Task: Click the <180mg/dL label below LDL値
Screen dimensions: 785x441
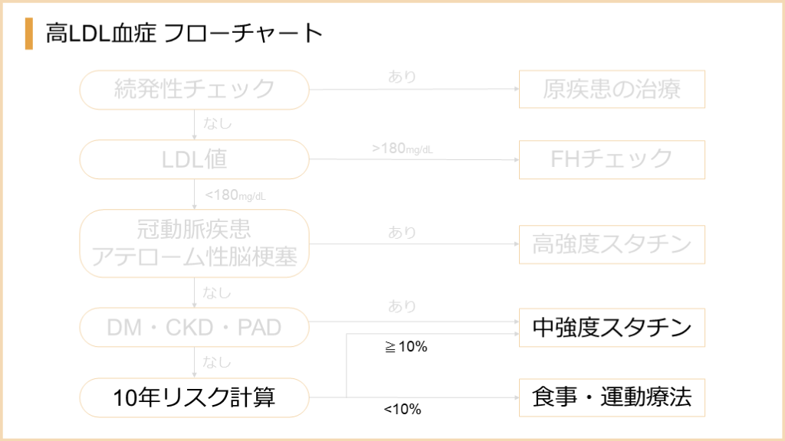Action: tap(235, 195)
